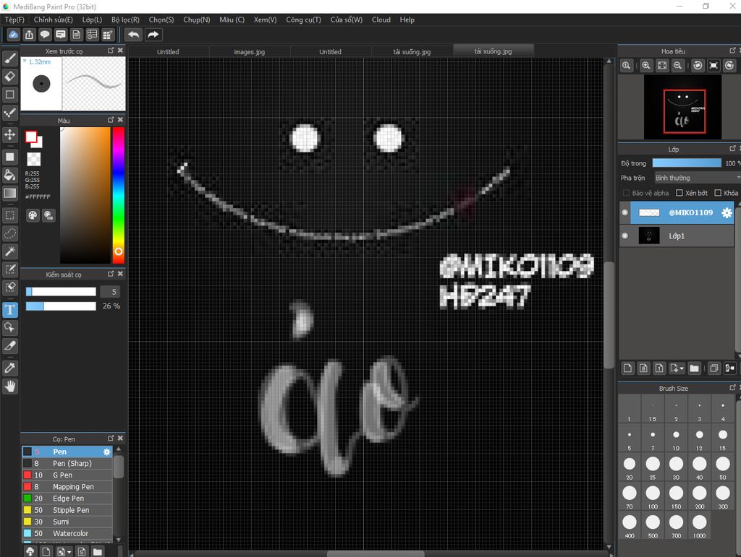Viewport: 741px width, 557px height.
Task: Select the Bucket fill tool
Action: pos(10,175)
